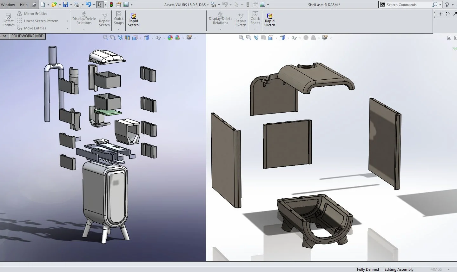
Task: Toggle right Rapid Sketch button
Action: 270,20
